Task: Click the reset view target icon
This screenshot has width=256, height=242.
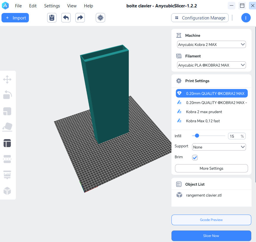Action: click(x=100, y=18)
